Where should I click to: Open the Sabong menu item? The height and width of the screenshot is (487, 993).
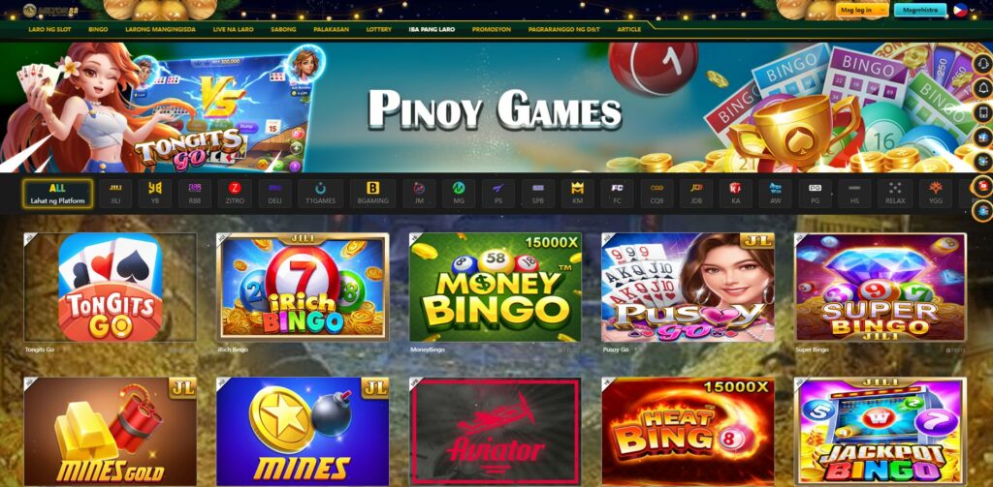click(x=283, y=29)
